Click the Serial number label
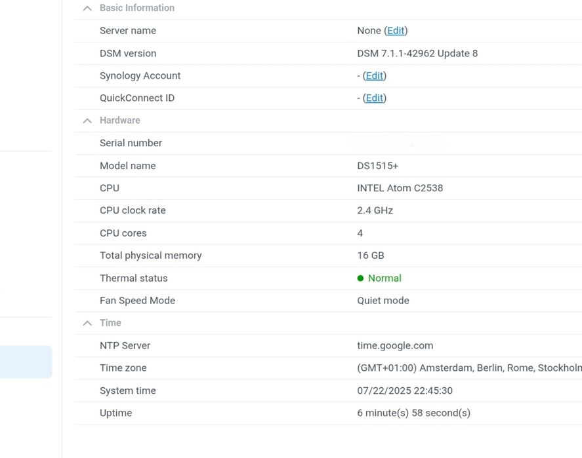The width and height of the screenshot is (582, 458). [x=131, y=143]
